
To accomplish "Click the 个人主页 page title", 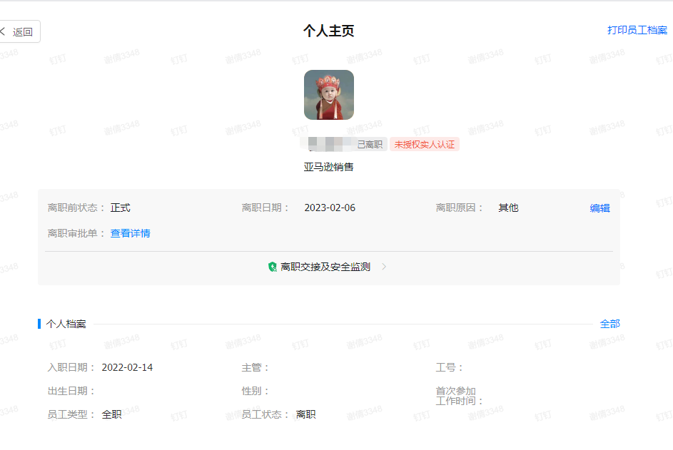I will (x=329, y=31).
